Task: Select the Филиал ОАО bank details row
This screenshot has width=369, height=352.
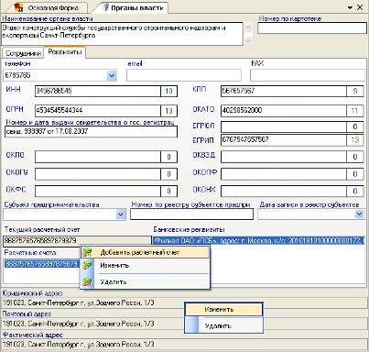Action: (x=259, y=241)
